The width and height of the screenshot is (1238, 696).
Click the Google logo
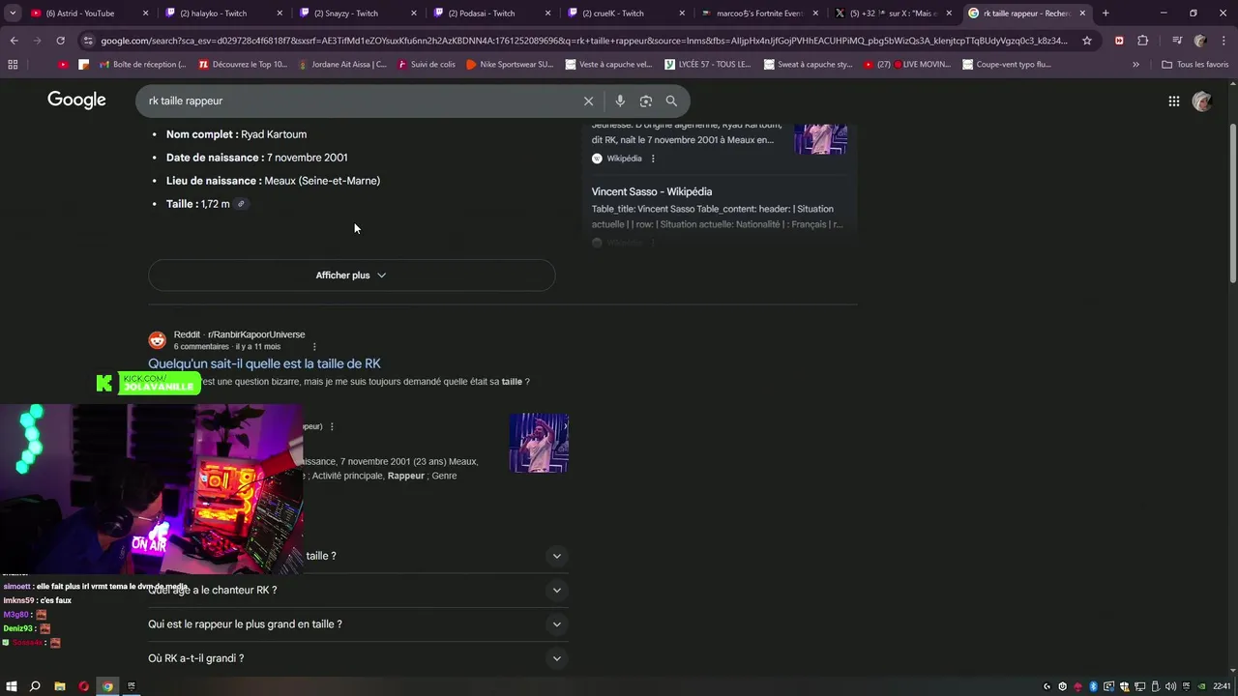[76, 101]
